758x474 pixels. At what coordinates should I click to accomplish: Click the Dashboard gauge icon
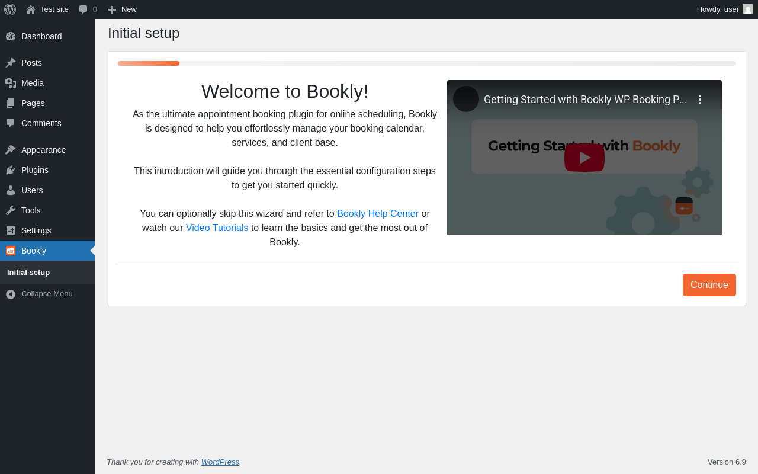pos(11,36)
